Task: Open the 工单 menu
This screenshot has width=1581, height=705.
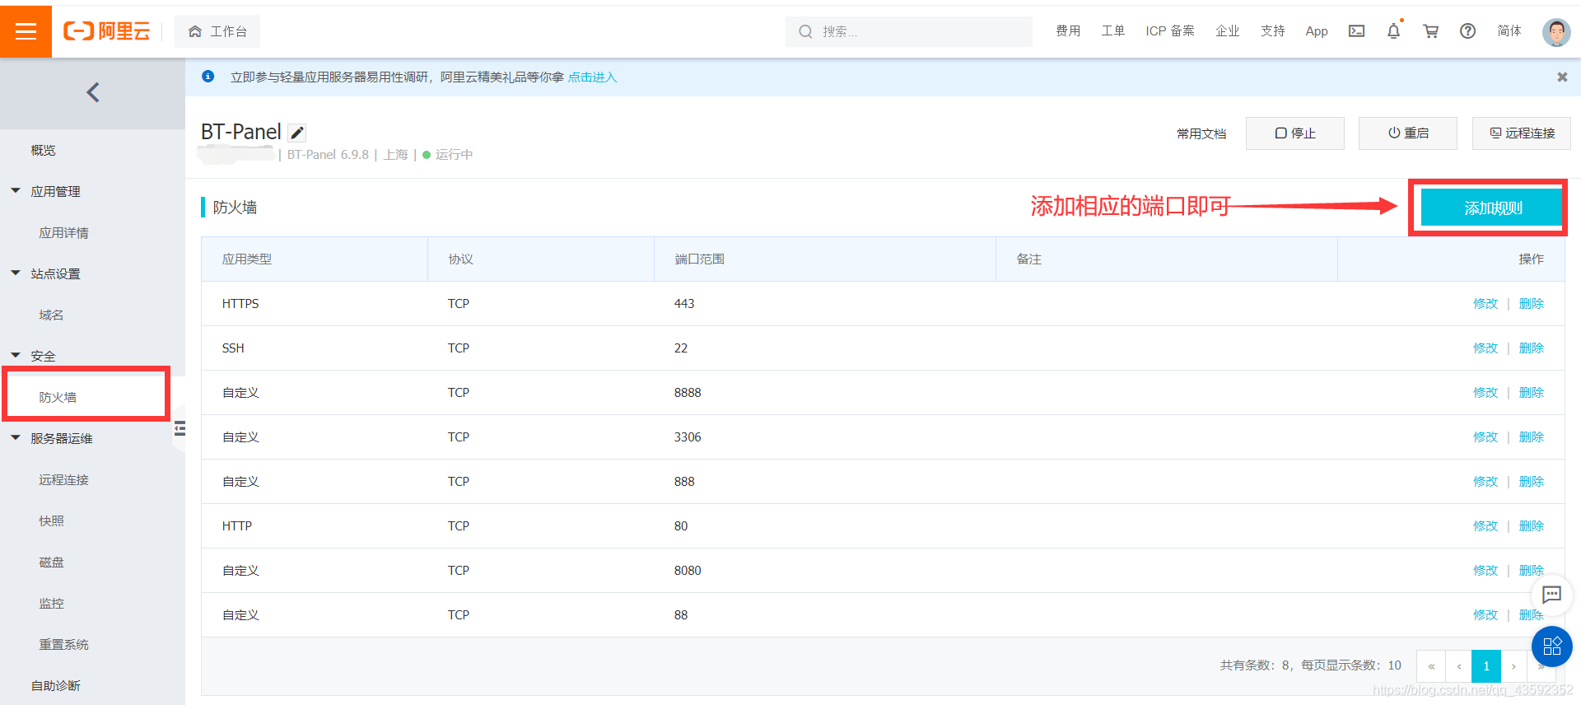Action: [x=1112, y=31]
